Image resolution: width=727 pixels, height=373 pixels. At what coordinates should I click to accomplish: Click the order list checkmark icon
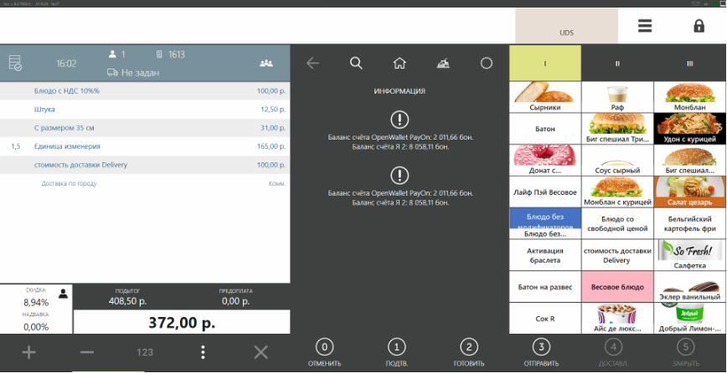[x=15, y=63]
